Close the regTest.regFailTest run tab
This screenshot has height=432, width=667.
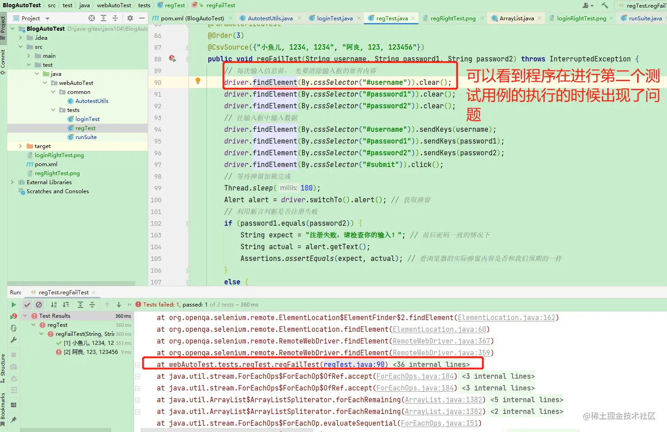tap(93, 293)
